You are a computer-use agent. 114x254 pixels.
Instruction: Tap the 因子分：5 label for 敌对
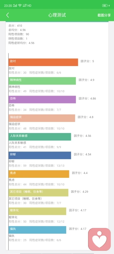point(87,61)
